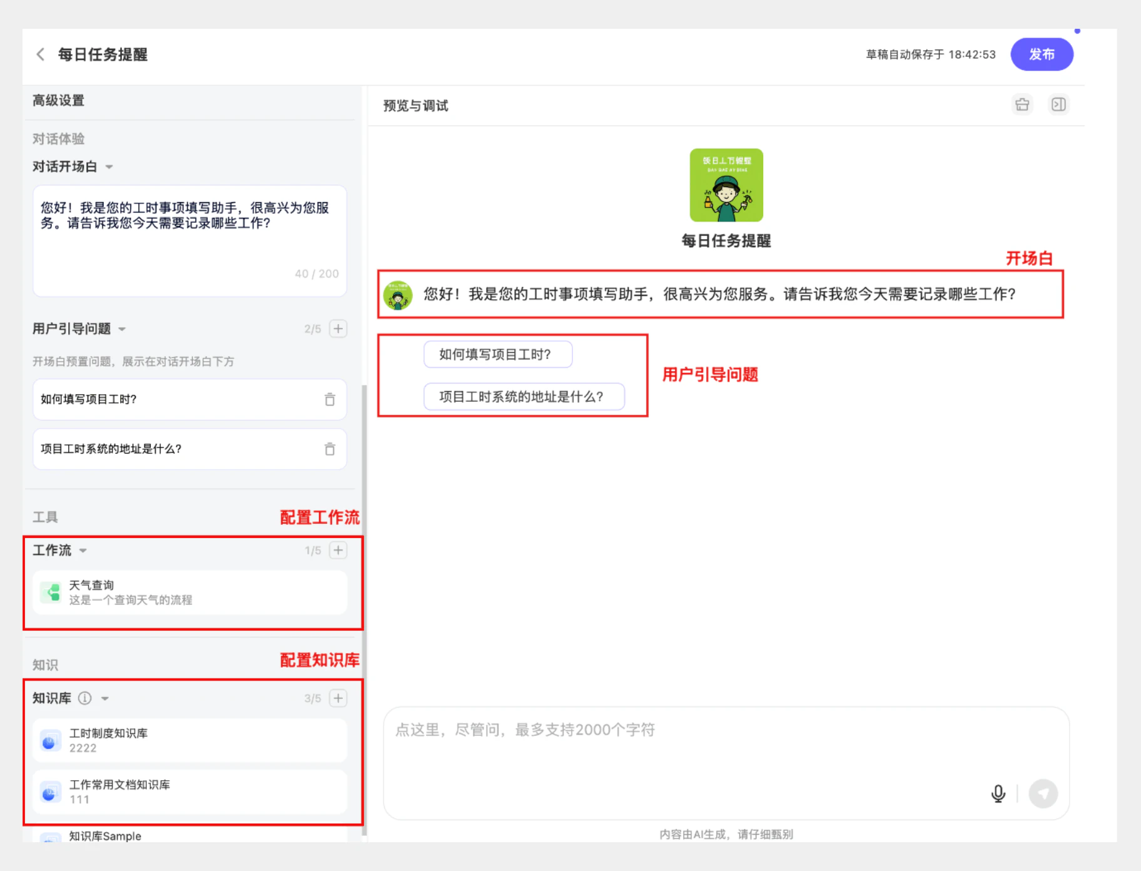Open the 工时制度知识库 item
This screenshot has height=871, width=1141.
click(190, 740)
